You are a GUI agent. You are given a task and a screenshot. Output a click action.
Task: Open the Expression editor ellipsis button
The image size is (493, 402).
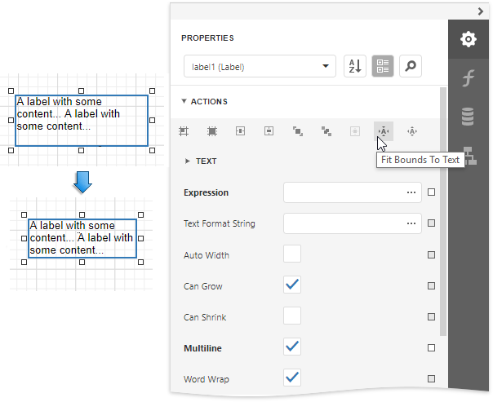click(x=411, y=192)
